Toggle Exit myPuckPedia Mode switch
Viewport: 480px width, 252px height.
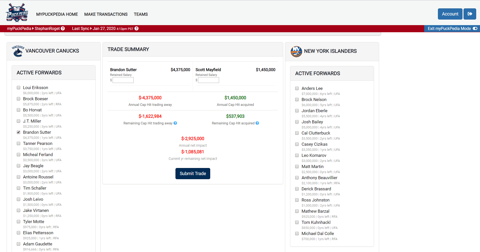coord(475,29)
